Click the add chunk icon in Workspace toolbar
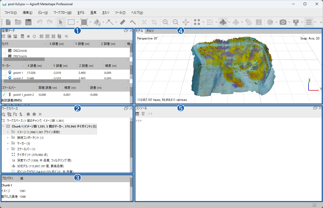323x208 pixels. tap(3, 114)
